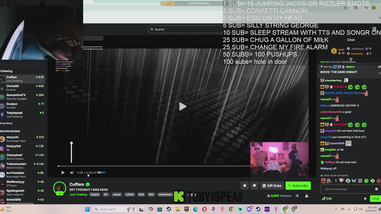The image size is (381, 214).
Task: Open the Just Chatting category link
Action: click(78, 194)
